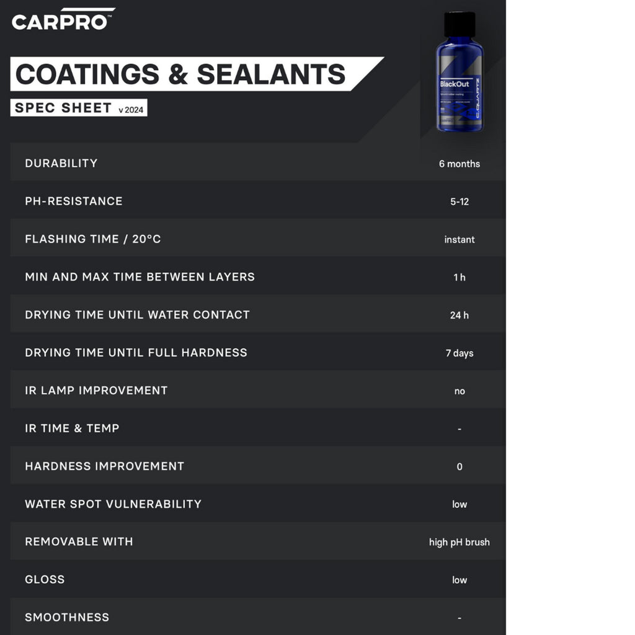Screen dimensions: 635x635
Task: Click the 24 h drying time value
Action: click(460, 315)
